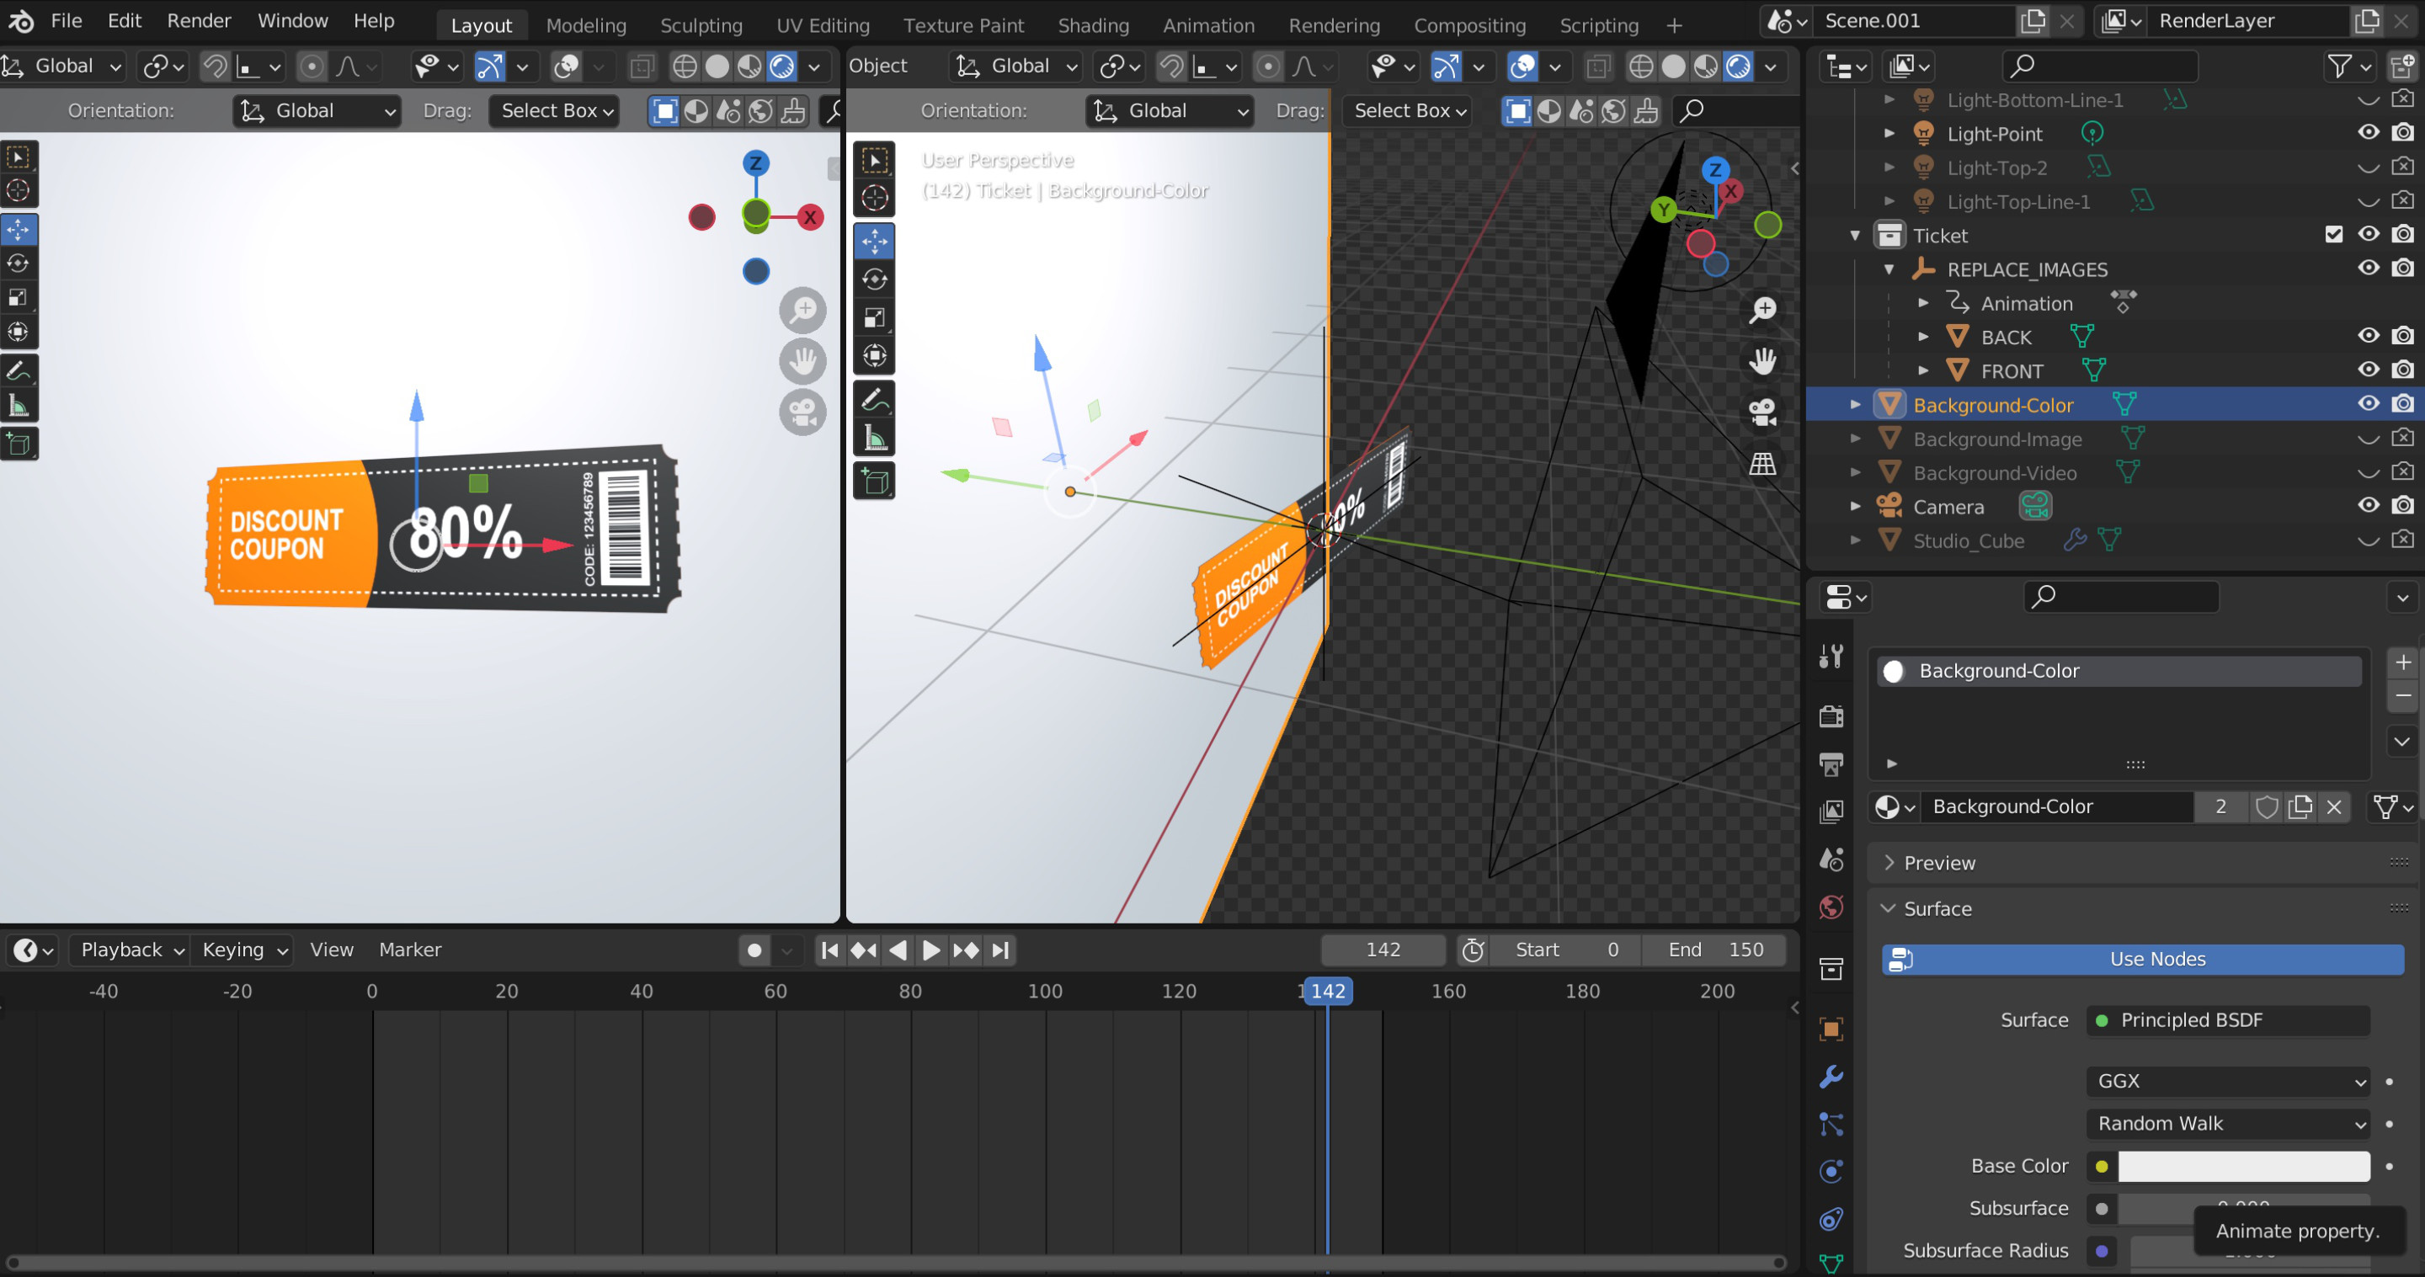The height and width of the screenshot is (1277, 2425).
Task: Open the GGX distribution dropdown
Action: pyautogui.click(x=2227, y=1081)
